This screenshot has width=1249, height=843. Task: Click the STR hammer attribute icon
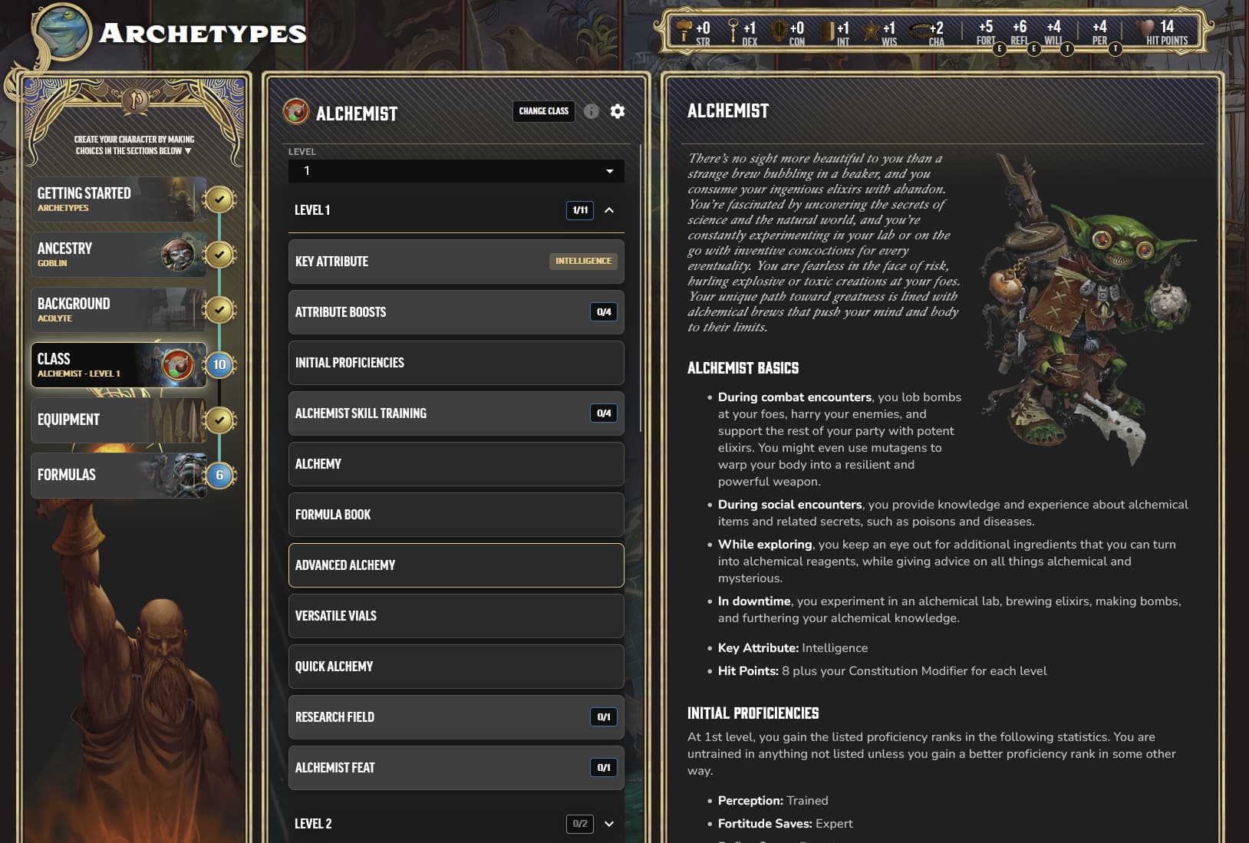pos(683,31)
